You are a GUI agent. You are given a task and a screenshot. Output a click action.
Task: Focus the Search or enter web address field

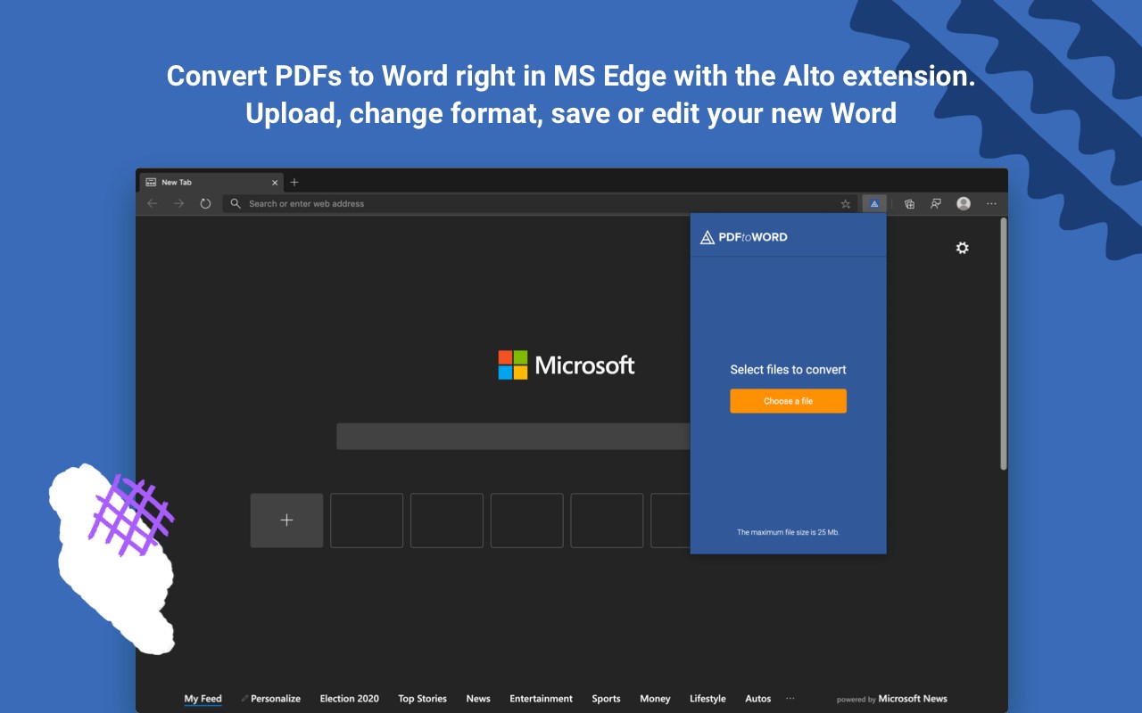coord(540,204)
